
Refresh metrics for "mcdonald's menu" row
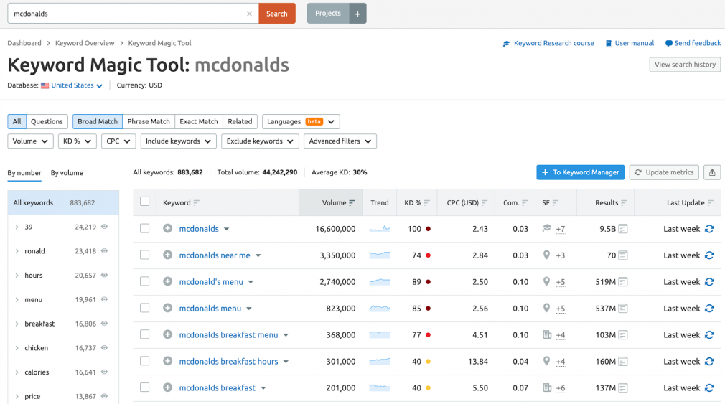709,282
